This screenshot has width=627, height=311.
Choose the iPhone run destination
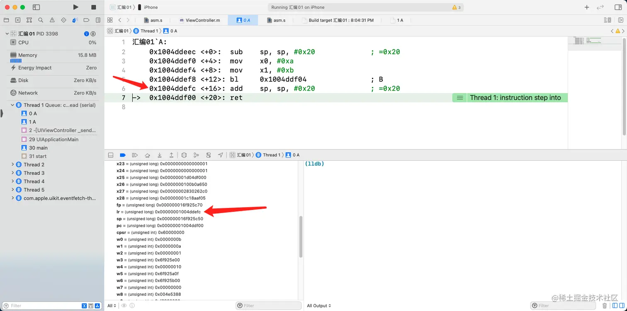(148, 7)
